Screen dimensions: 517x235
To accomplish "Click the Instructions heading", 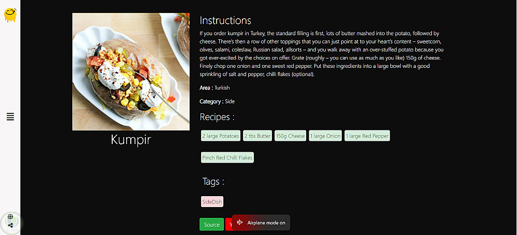I will (x=225, y=21).
